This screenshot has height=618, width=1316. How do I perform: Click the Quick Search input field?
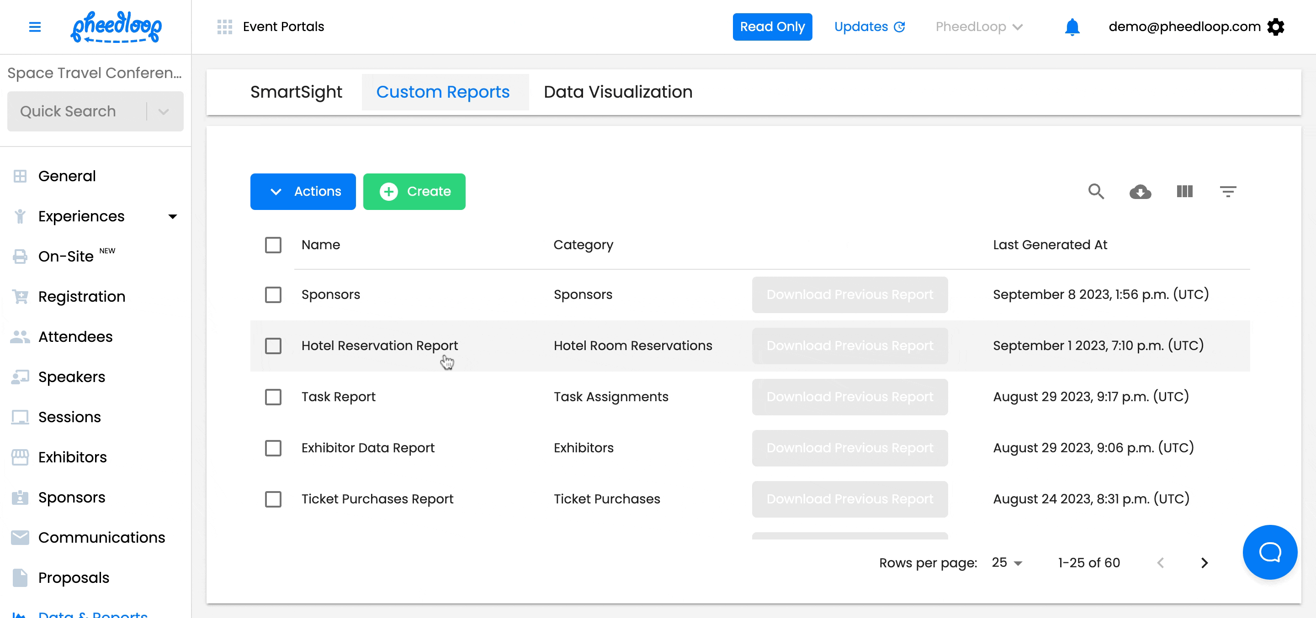pyautogui.click(x=77, y=111)
